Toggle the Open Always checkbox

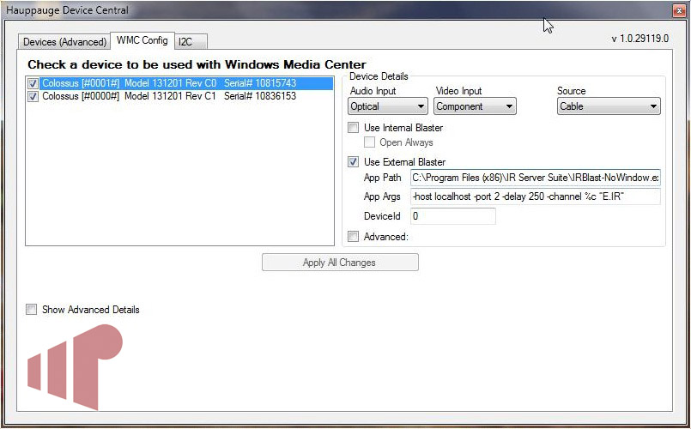pyautogui.click(x=369, y=142)
